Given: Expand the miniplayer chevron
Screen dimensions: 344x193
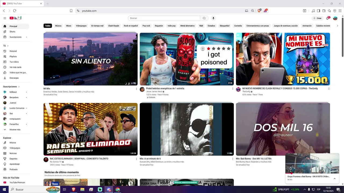Looking at the screenshot, I should [x=335, y=179].
